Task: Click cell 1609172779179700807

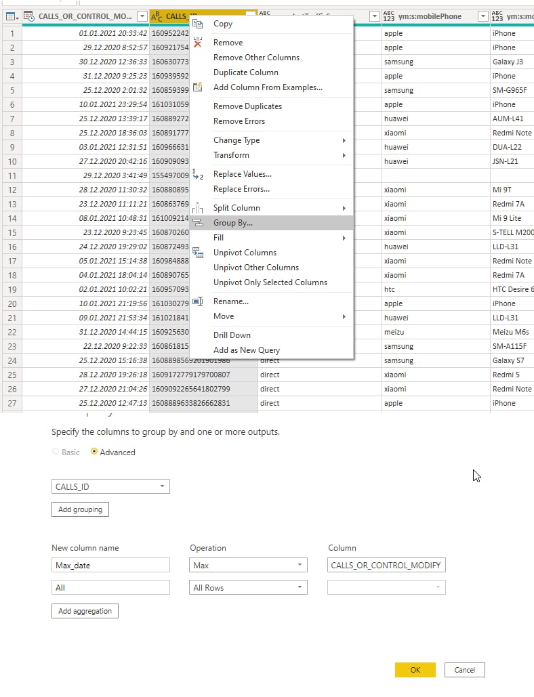Action: point(204,375)
